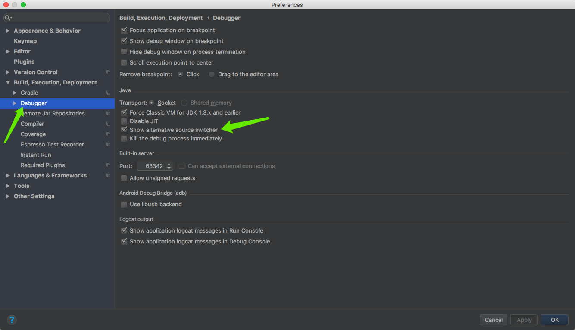Uncheck Show debug window on breakpoint

click(x=124, y=41)
